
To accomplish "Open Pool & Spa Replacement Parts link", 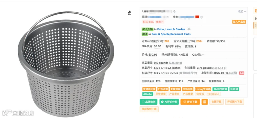I will coord(171,34).
